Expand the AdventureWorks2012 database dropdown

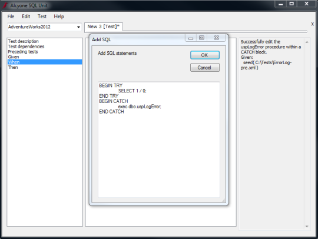(78, 27)
